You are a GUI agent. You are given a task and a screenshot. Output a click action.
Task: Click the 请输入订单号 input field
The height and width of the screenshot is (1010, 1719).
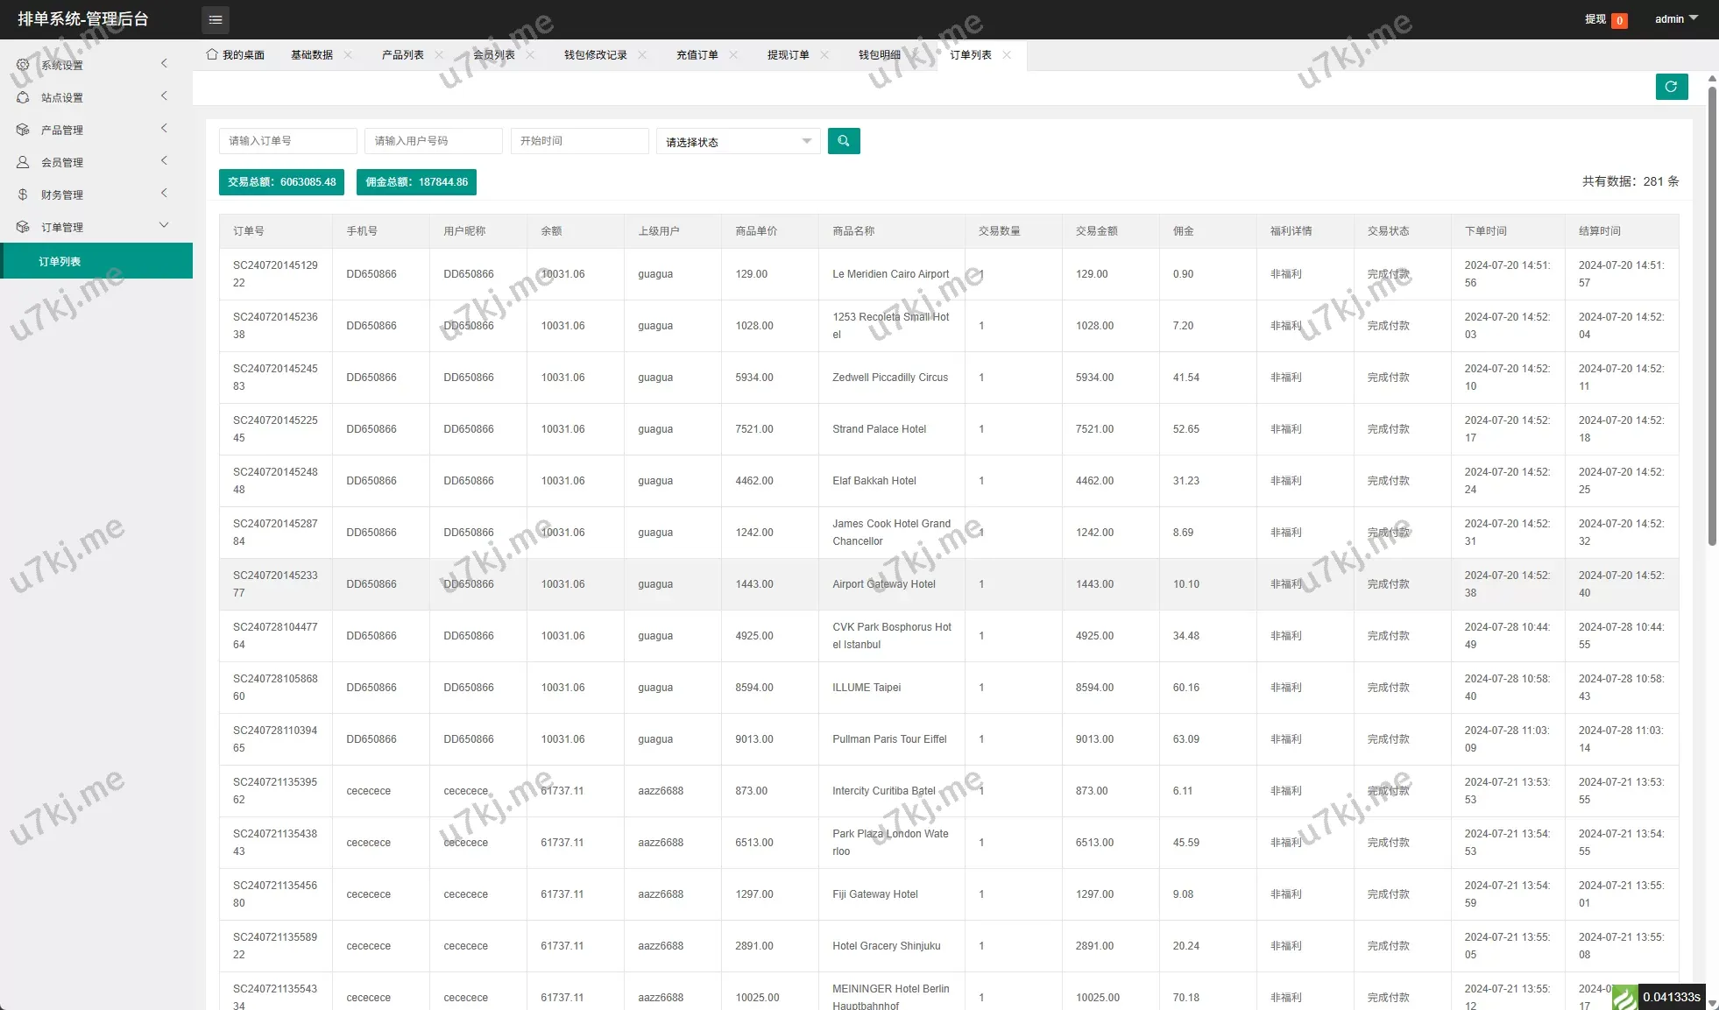point(287,141)
